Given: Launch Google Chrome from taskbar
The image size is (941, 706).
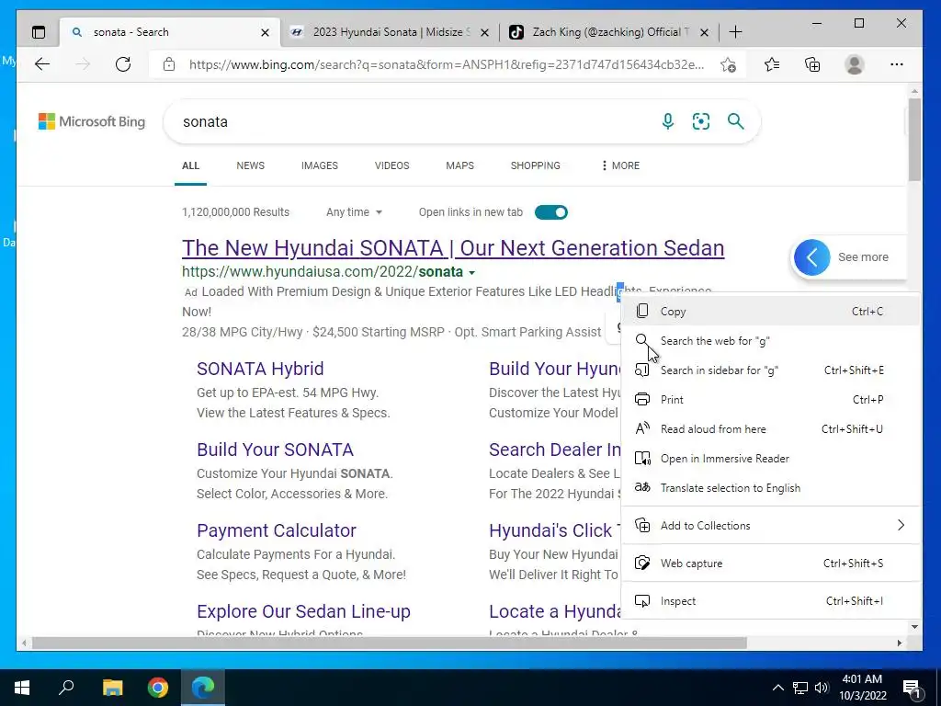Looking at the screenshot, I should 158,688.
